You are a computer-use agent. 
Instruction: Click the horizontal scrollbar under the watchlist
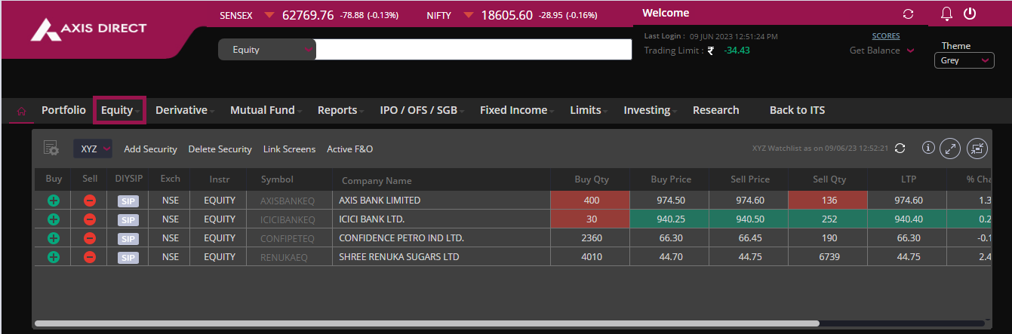point(426,323)
